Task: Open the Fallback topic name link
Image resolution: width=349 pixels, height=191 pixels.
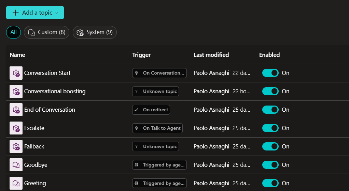Action: (34, 146)
